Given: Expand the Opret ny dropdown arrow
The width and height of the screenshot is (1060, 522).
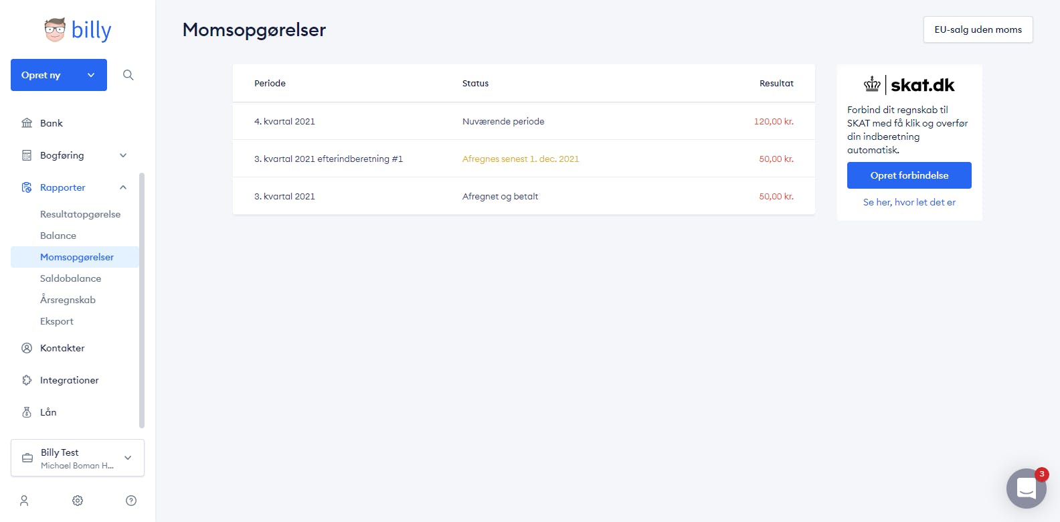Looking at the screenshot, I should click(91, 75).
